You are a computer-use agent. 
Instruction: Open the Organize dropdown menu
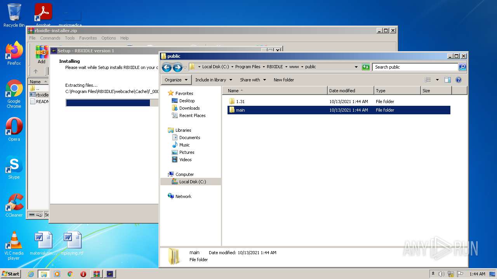point(176,80)
